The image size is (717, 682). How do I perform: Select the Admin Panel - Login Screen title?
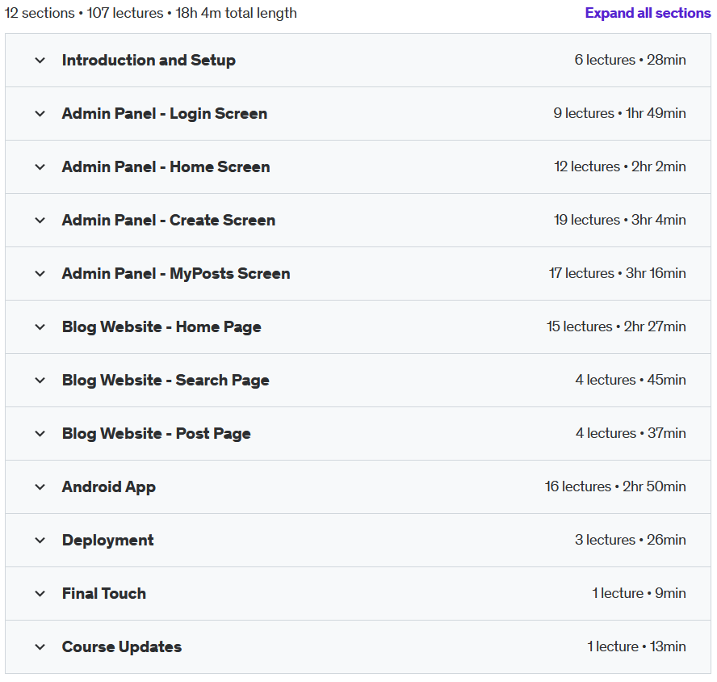165,113
